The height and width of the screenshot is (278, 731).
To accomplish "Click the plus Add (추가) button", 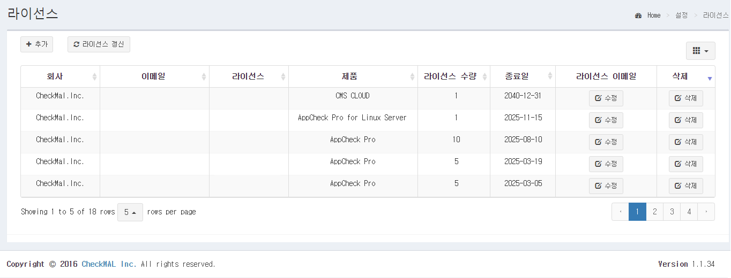I will (36, 44).
